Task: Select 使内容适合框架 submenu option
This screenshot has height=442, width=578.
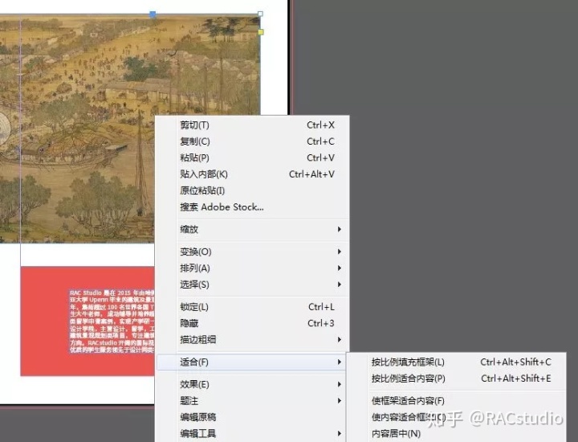Action: (456, 417)
